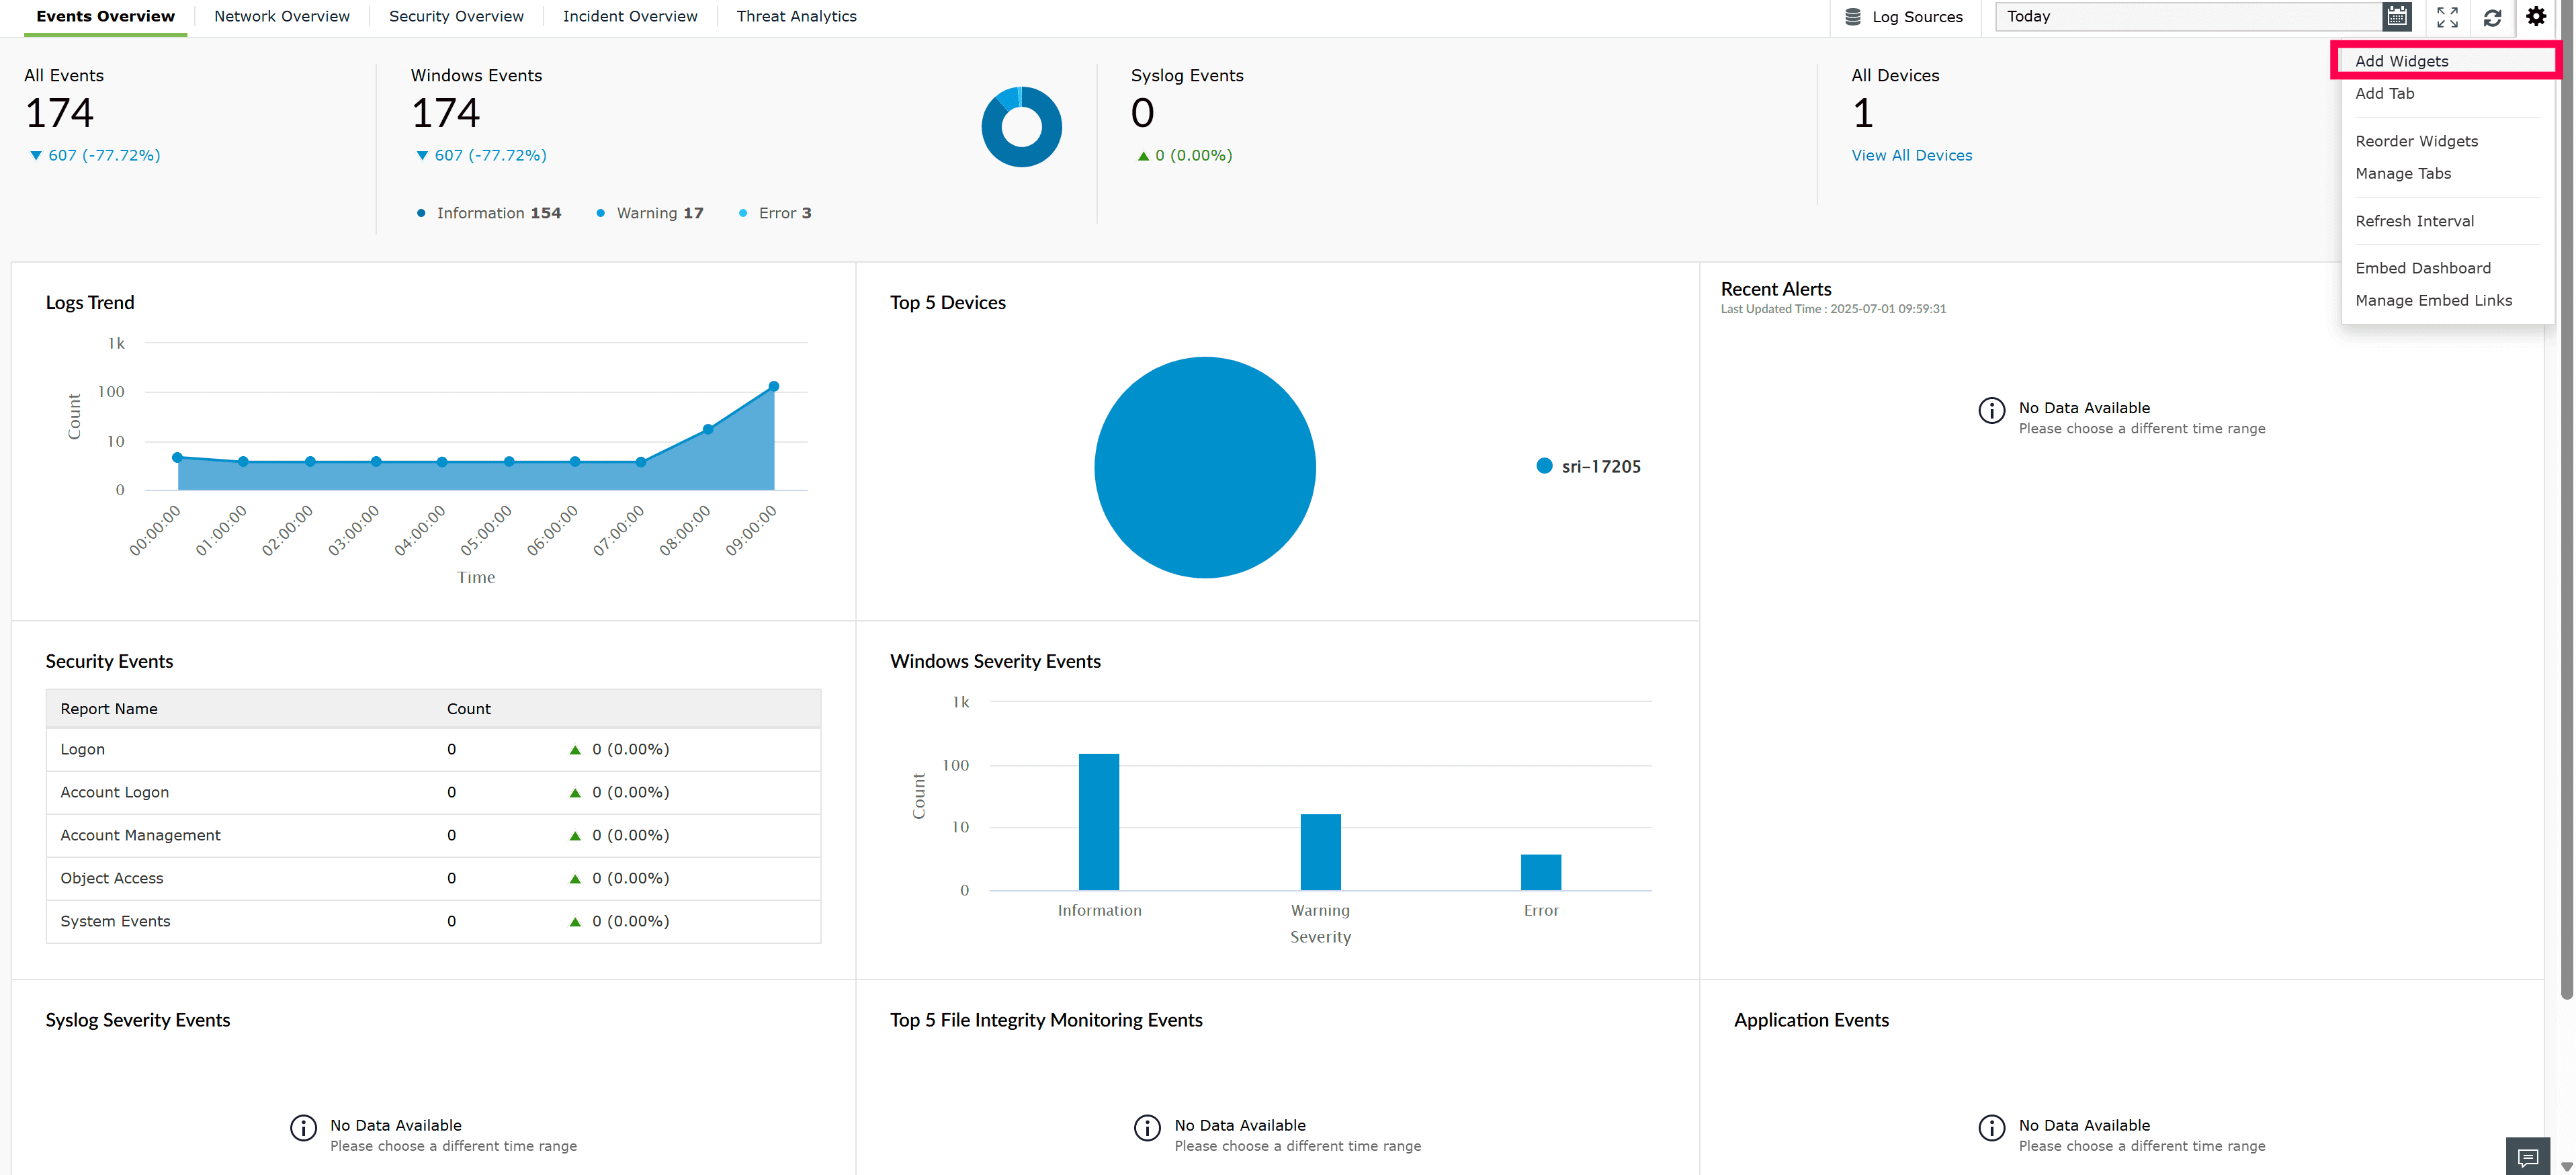
Task: Open the dashboard settings gear menu
Action: (x=2536, y=16)
